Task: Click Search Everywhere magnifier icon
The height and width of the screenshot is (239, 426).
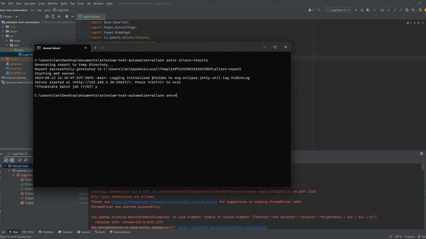Action: click(x=420, y=10)
